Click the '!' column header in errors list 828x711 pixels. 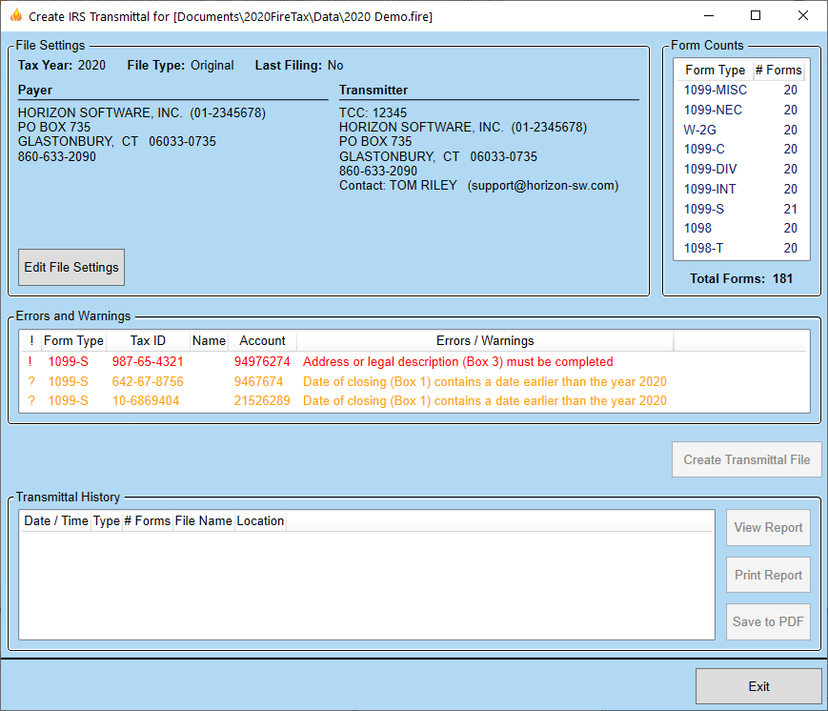click(31, 340)
